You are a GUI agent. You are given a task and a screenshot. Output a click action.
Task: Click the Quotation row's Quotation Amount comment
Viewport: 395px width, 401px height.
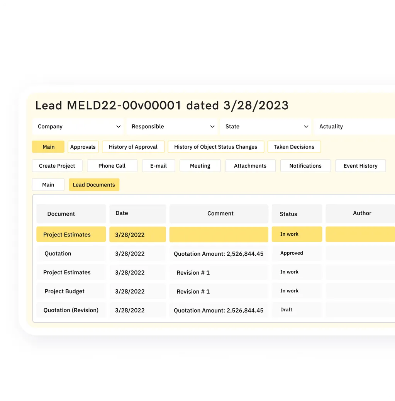click(x=219, y=254)
